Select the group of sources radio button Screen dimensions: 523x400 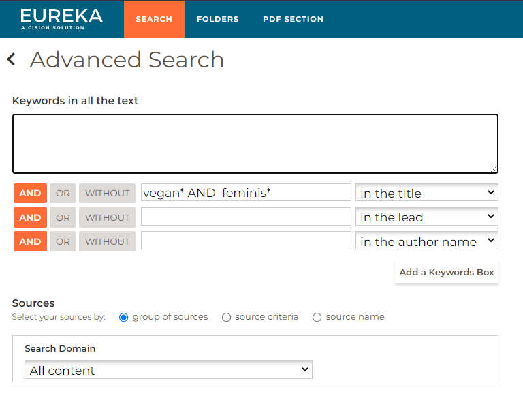pyautogui.click(x=124, y=317)
